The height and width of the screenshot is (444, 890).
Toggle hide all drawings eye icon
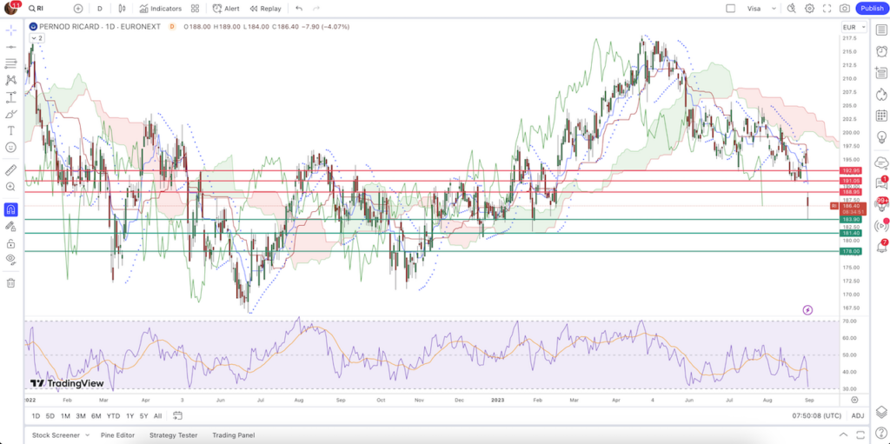click(x=11, y=259)
